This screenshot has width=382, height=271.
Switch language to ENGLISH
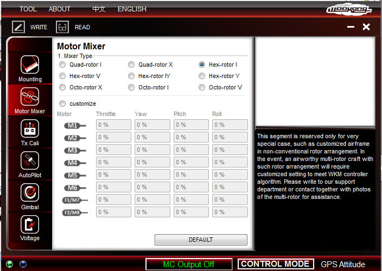point(132,9)
